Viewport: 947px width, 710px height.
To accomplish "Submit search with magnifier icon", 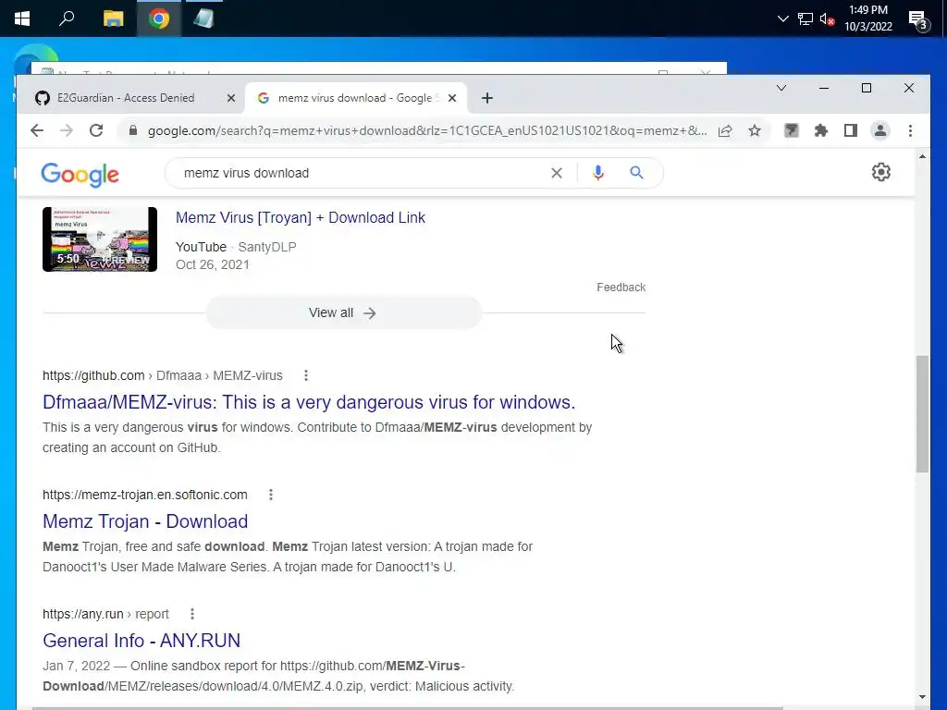I will [636, 173].
